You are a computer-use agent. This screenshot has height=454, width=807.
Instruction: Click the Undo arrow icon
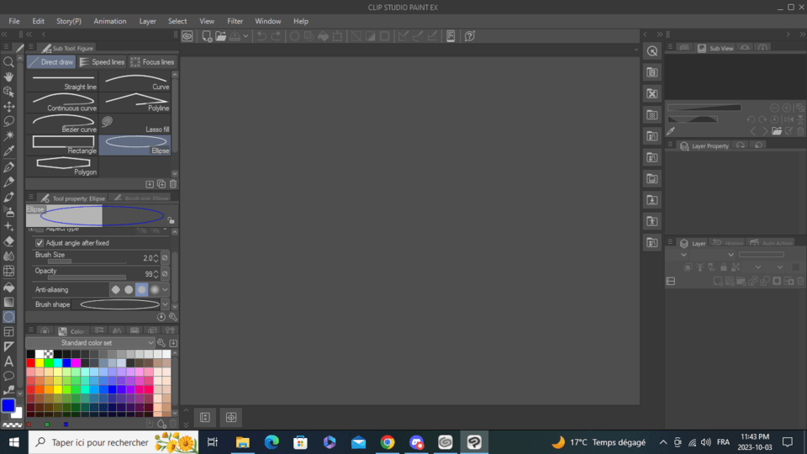click(x=261, y=36)
